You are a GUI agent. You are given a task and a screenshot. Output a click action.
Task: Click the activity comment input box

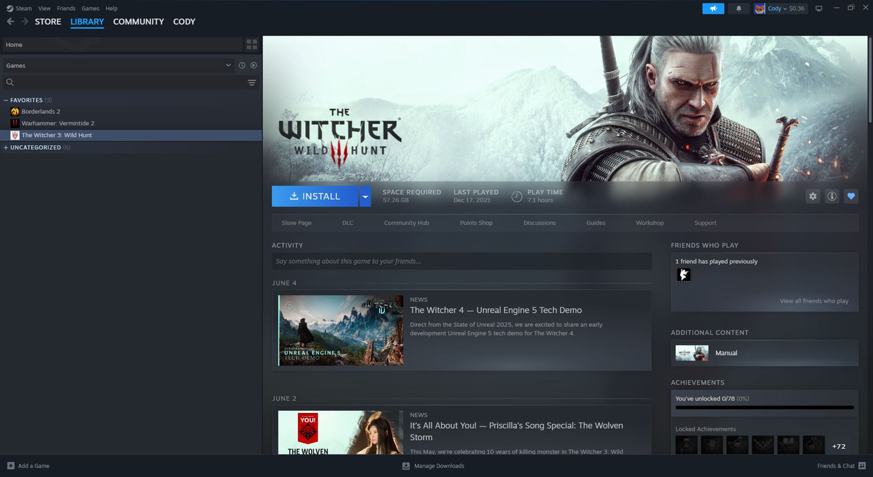[462, 261]
